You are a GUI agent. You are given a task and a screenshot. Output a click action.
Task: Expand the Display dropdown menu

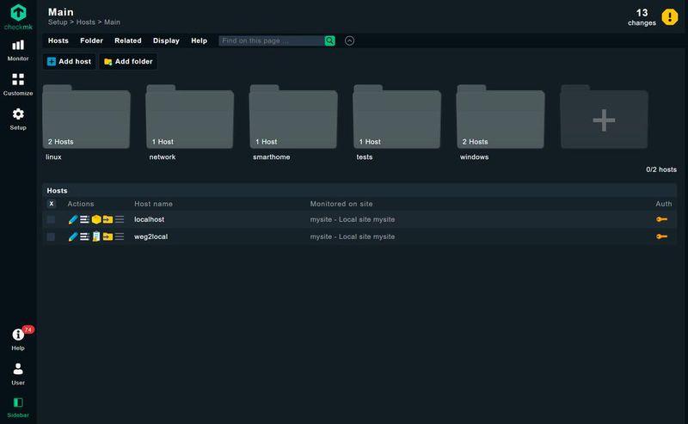point(166,40)
